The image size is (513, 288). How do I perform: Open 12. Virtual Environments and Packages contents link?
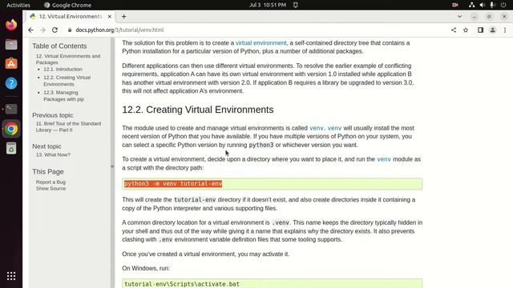(68, 59)
